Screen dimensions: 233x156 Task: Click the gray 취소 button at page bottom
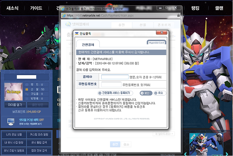point(126,144)
